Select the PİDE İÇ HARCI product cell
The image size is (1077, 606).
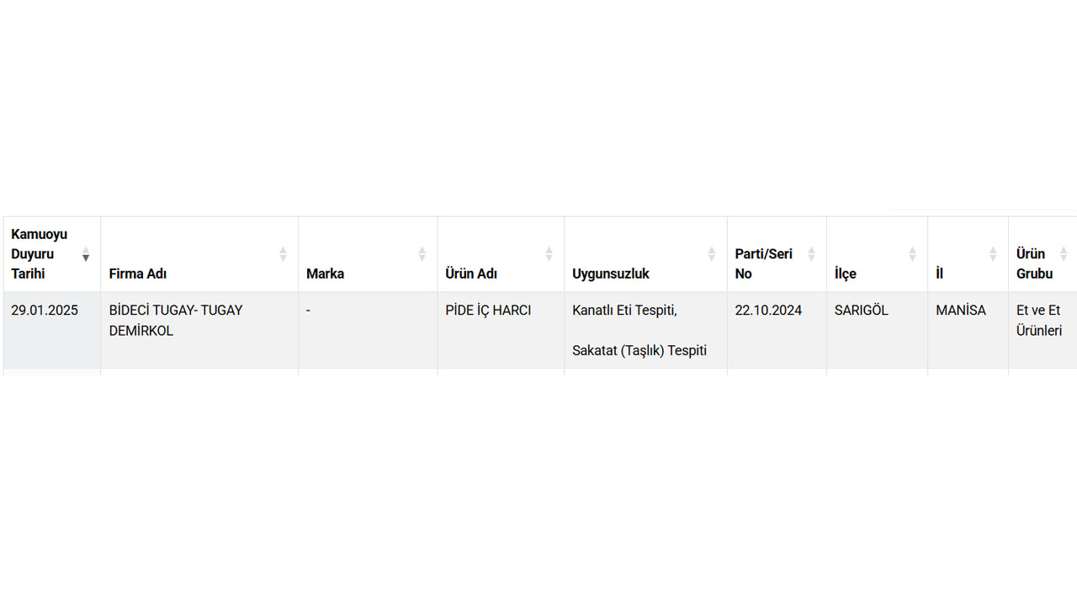coord(488,311)
